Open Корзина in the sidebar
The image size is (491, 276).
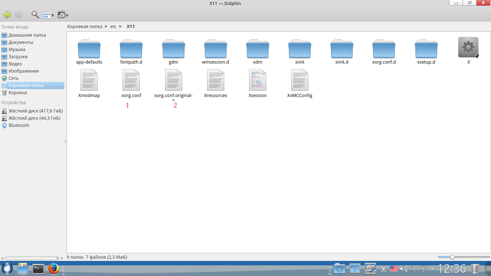[x=18, y=93]
